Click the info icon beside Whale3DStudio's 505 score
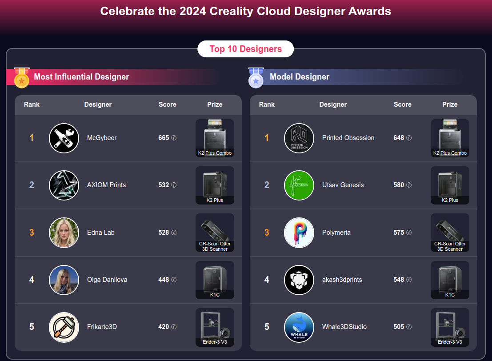The height and width of the screenshot is (361, 492). tap(409, 327)
